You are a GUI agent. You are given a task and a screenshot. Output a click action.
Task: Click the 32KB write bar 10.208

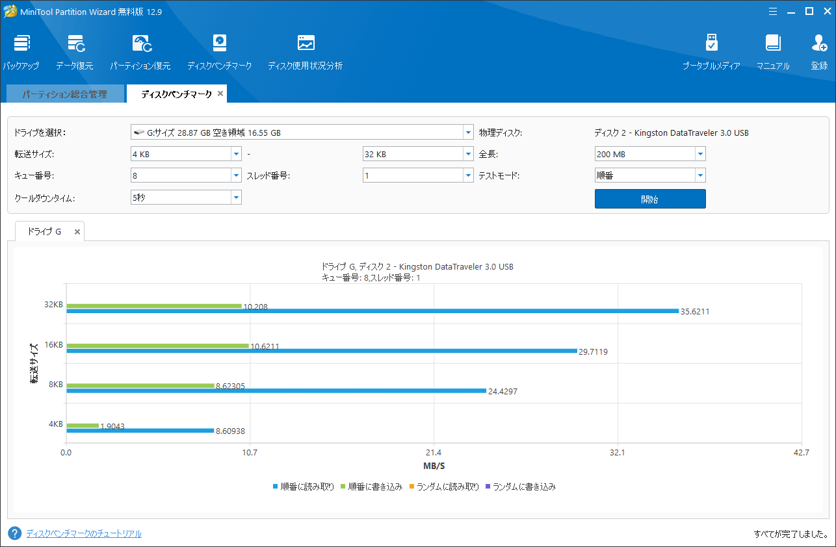click(x=154, y=306)
